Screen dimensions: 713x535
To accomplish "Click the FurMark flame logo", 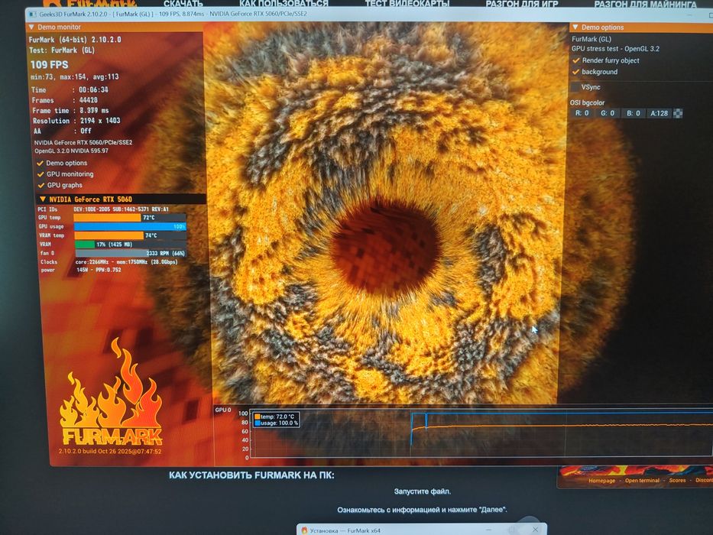I will pos(111,392).
